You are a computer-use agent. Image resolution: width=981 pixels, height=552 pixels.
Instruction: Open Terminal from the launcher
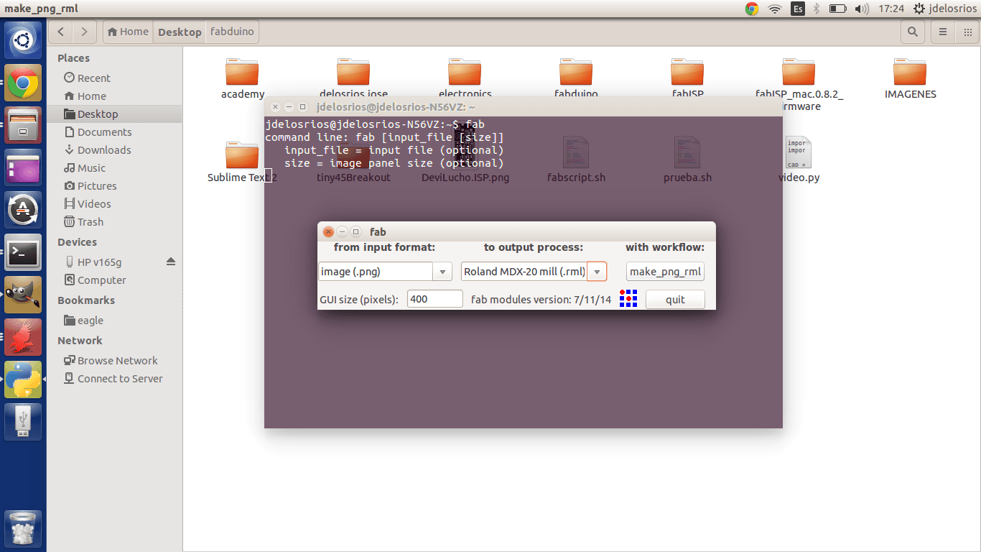tap(23, 252)
